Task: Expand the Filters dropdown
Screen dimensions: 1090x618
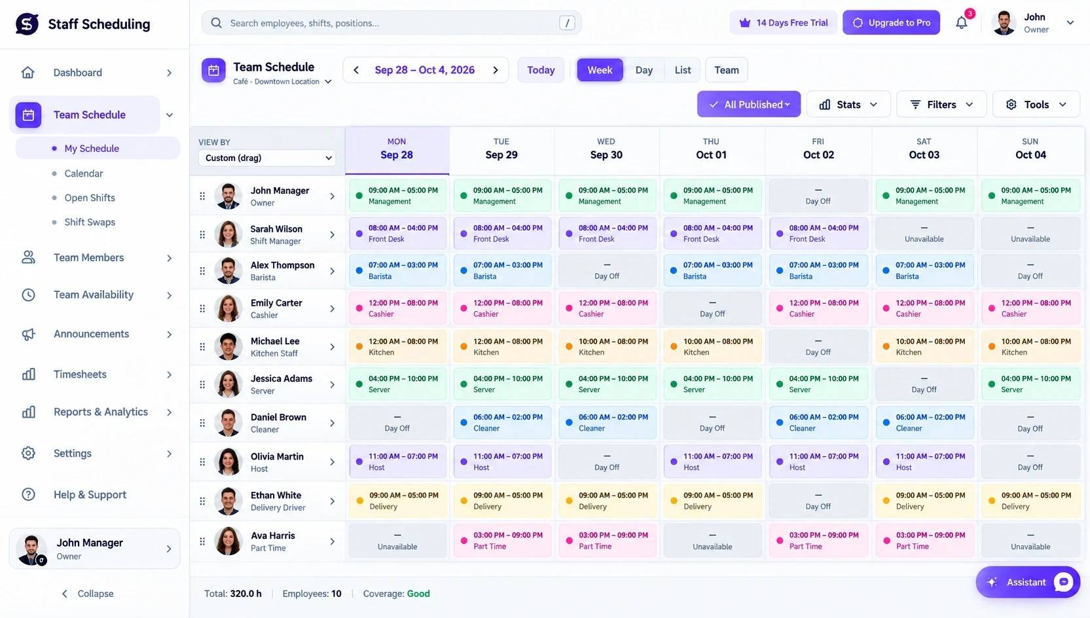Action: (x=941, y=104)
